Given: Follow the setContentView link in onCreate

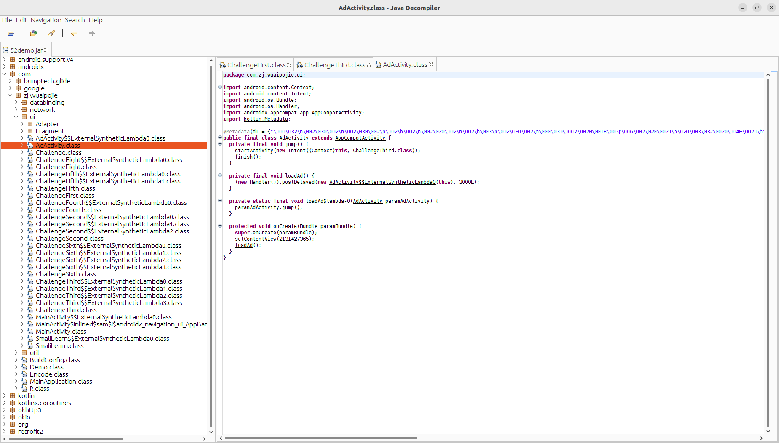Looking at the screenshot, I should click(x=256, y=239).
